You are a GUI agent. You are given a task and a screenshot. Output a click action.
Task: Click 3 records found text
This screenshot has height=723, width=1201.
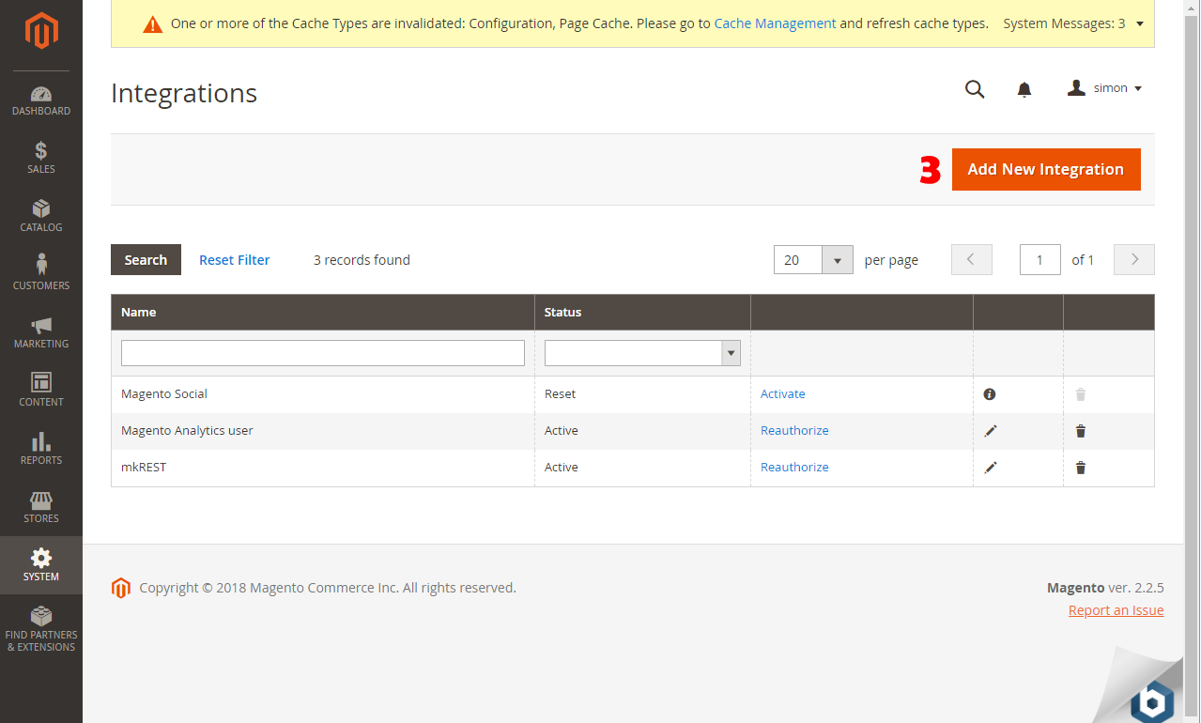[x=362, y=260]
